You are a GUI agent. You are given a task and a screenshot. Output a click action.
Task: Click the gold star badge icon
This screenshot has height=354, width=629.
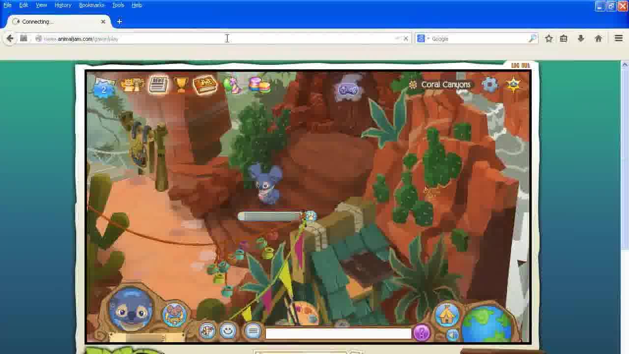[x=514, y=85]
